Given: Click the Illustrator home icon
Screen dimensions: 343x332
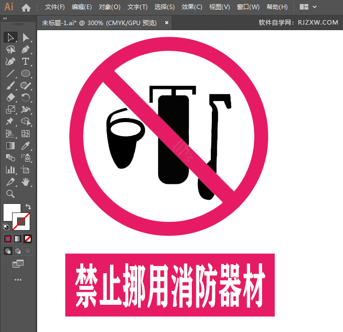Looking at the screenshot, I should 26,8.
